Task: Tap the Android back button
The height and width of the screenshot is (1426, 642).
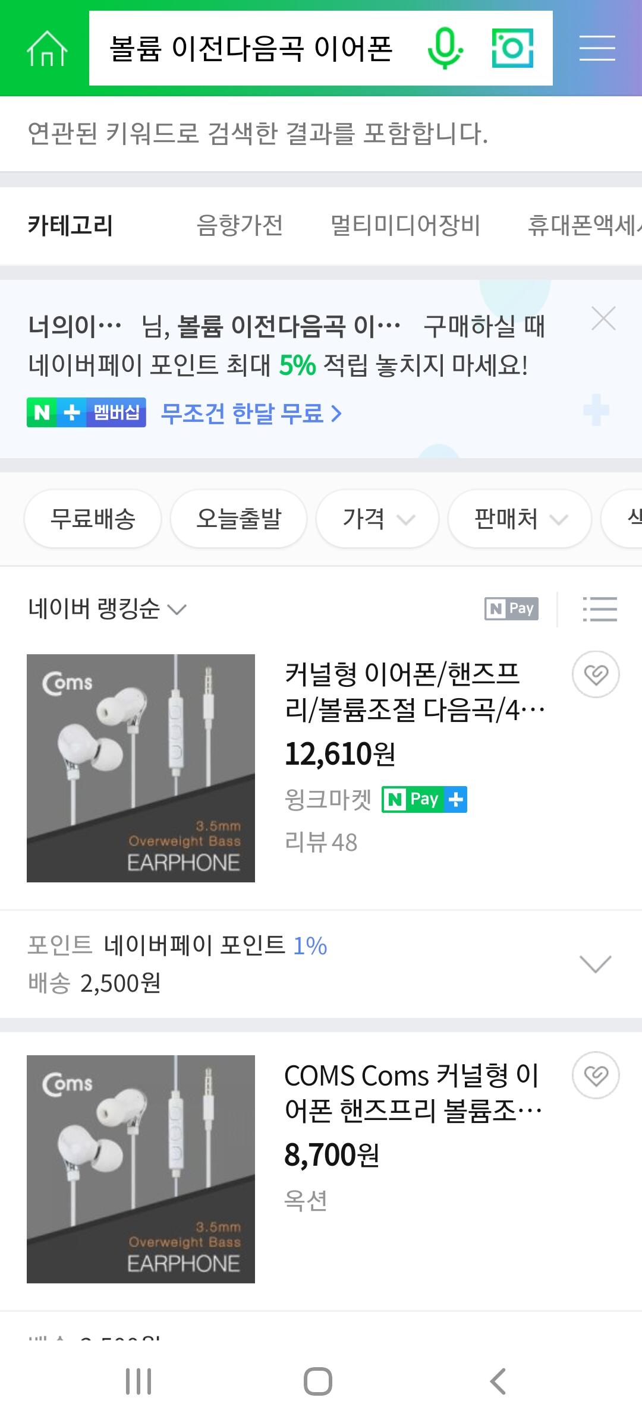Action: click(498, 1381)
